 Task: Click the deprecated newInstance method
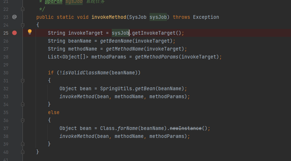185,128
